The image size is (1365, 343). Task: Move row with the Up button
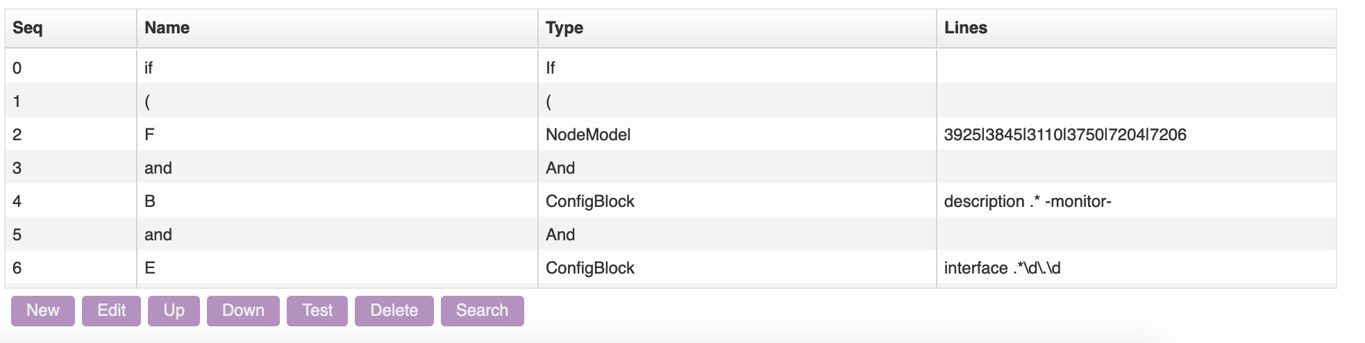[174, 310]
